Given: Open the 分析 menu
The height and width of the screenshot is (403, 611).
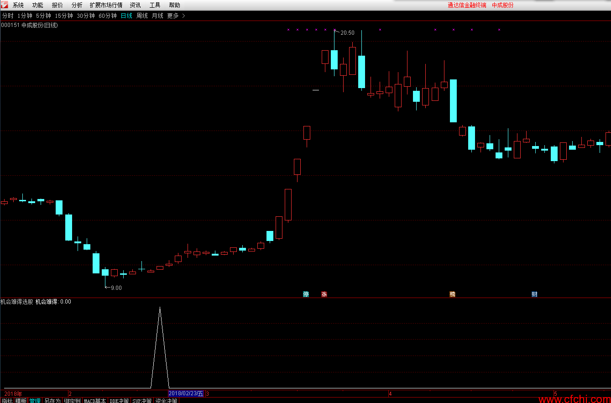Looking at the screenshot, I should 77,5.
